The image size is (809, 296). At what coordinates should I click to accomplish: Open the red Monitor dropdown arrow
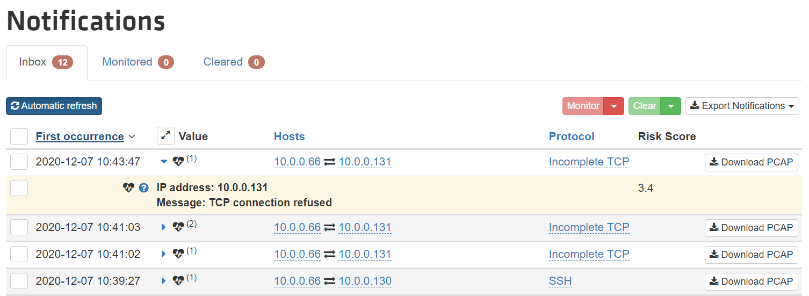point(613,106)
